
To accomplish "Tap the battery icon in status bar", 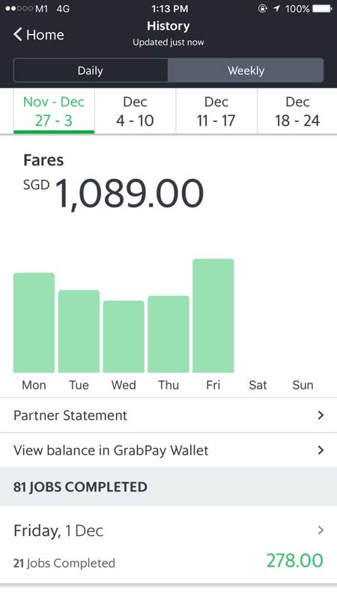I will (323, 8).
